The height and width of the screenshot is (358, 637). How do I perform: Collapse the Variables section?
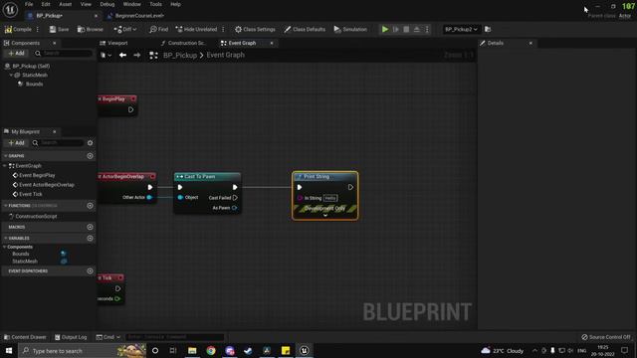point(5,239)
